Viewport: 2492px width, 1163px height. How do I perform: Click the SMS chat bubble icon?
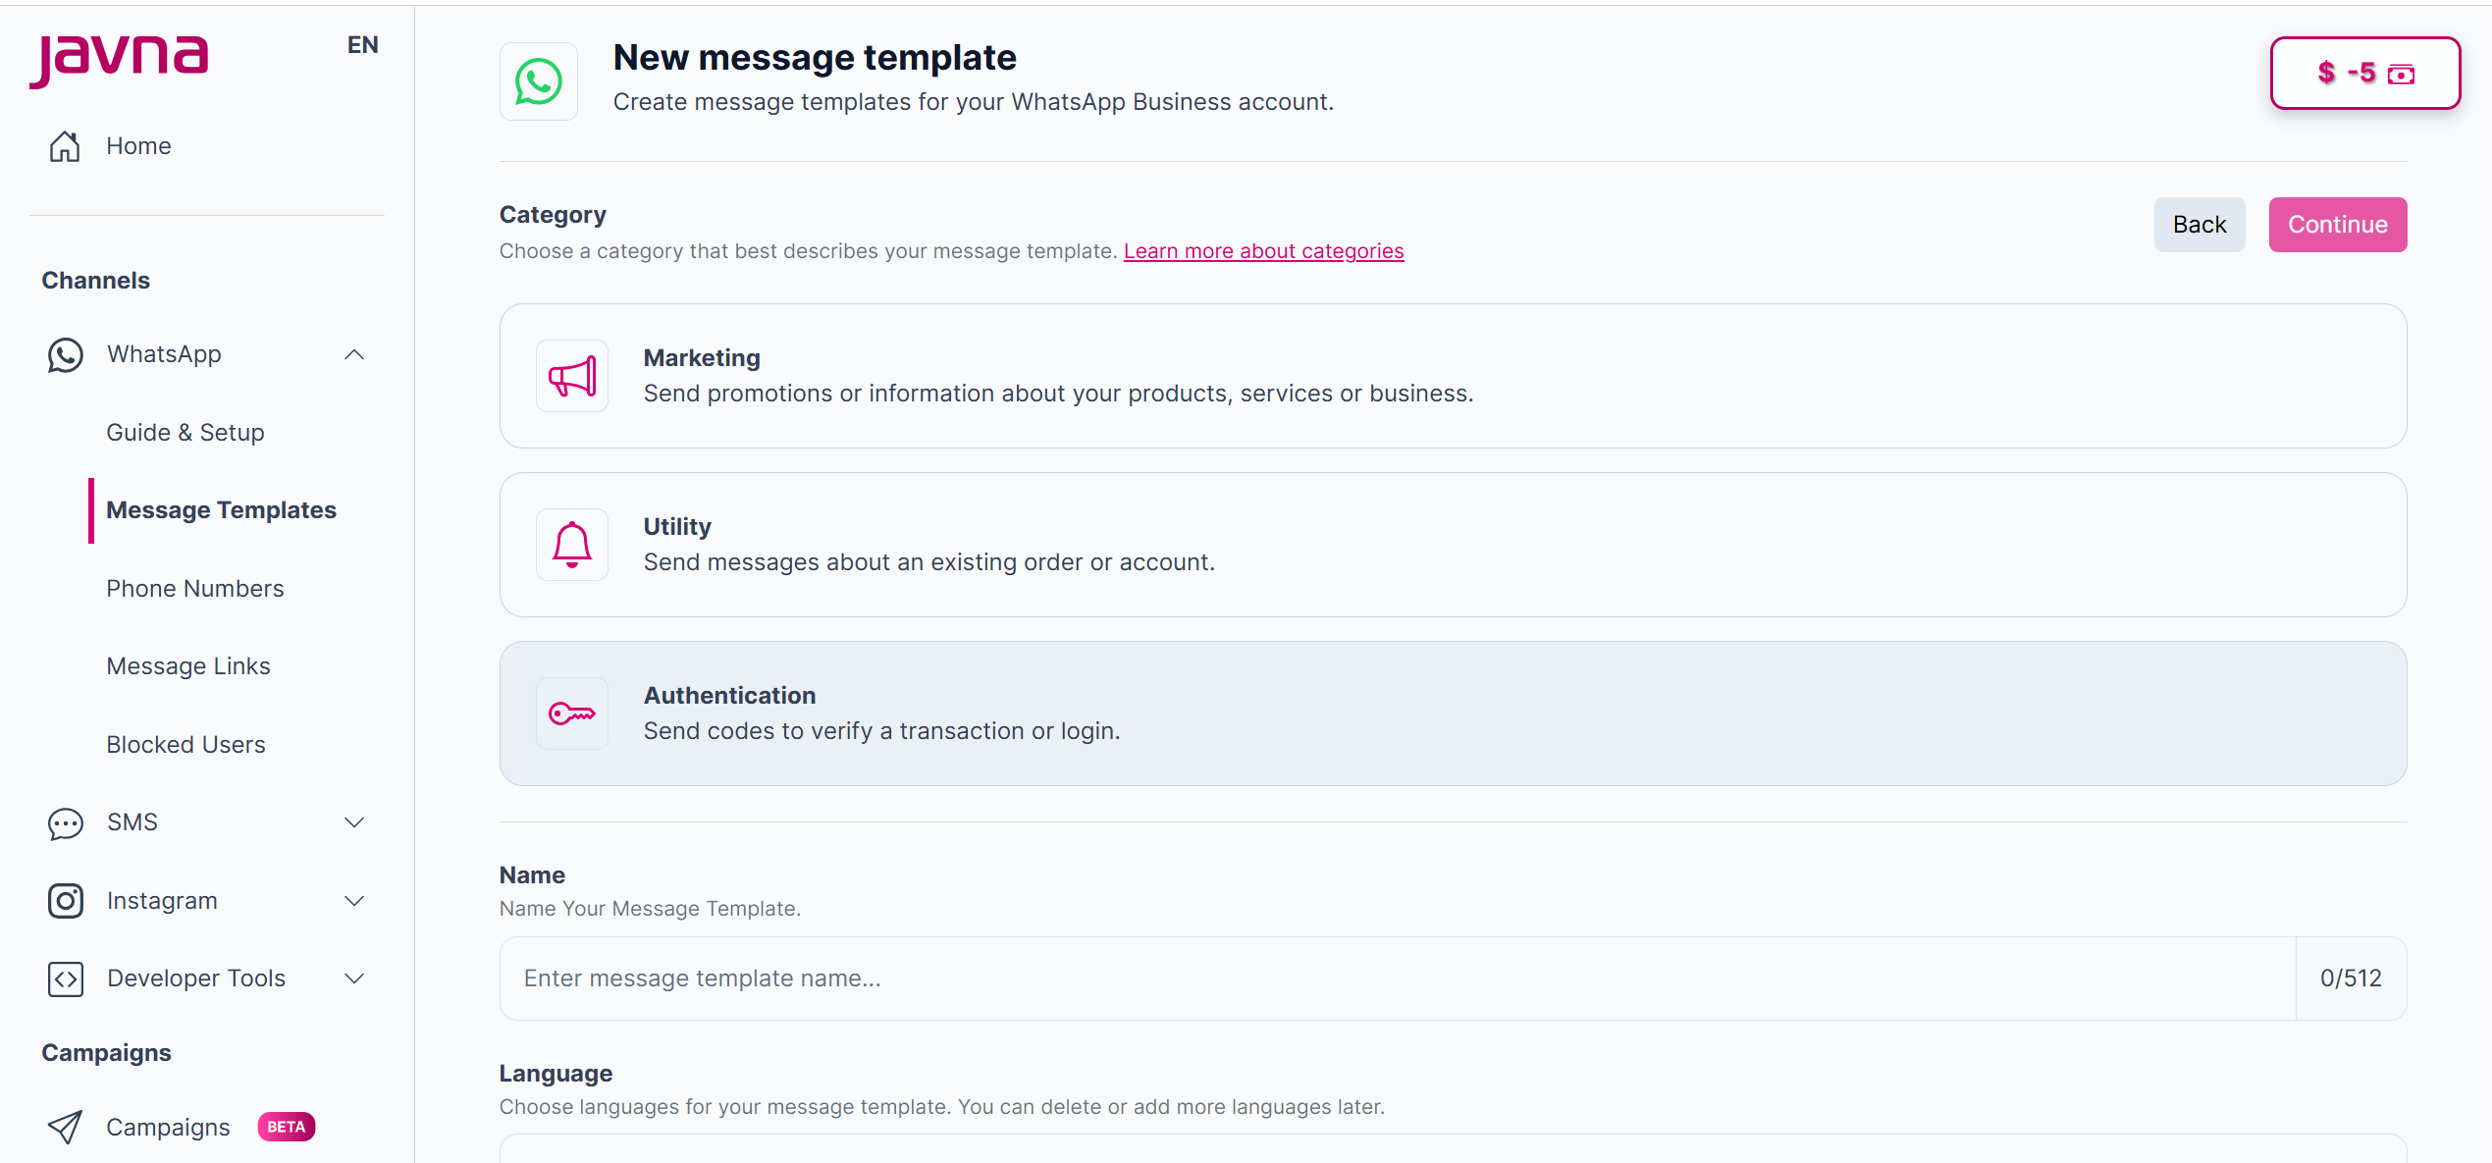click(65, 822)
